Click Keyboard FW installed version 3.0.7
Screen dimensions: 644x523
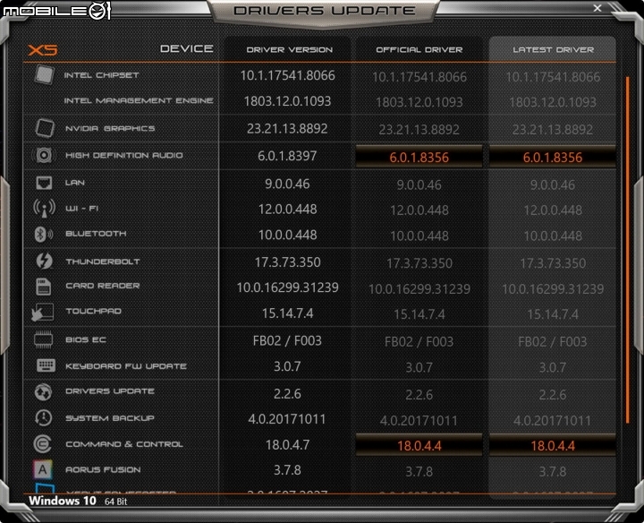[287, 366]
